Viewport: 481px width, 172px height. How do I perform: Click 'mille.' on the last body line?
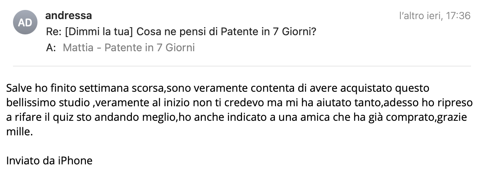click(x=19, y=131)
